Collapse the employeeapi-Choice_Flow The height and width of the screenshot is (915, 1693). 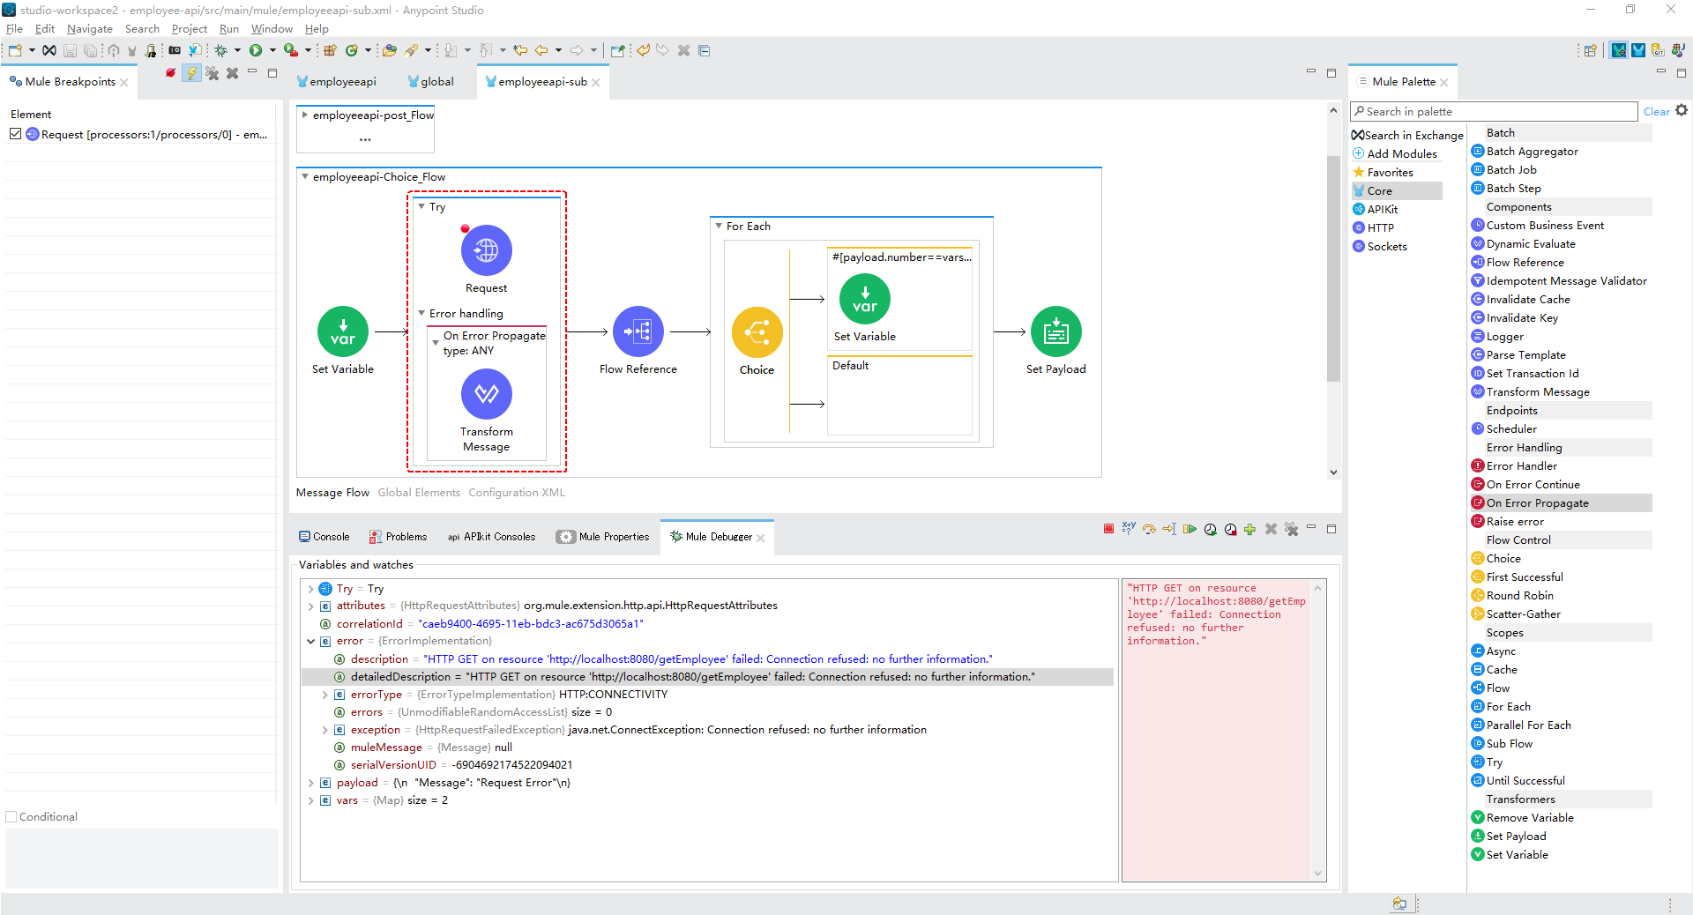point(305,176)
